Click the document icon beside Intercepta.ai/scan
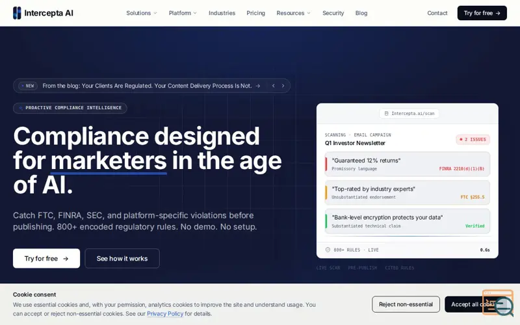This screenshot has width=520, height=325. tap(386, 113)
